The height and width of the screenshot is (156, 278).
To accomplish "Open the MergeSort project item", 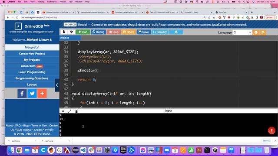I will coord(32,47).
